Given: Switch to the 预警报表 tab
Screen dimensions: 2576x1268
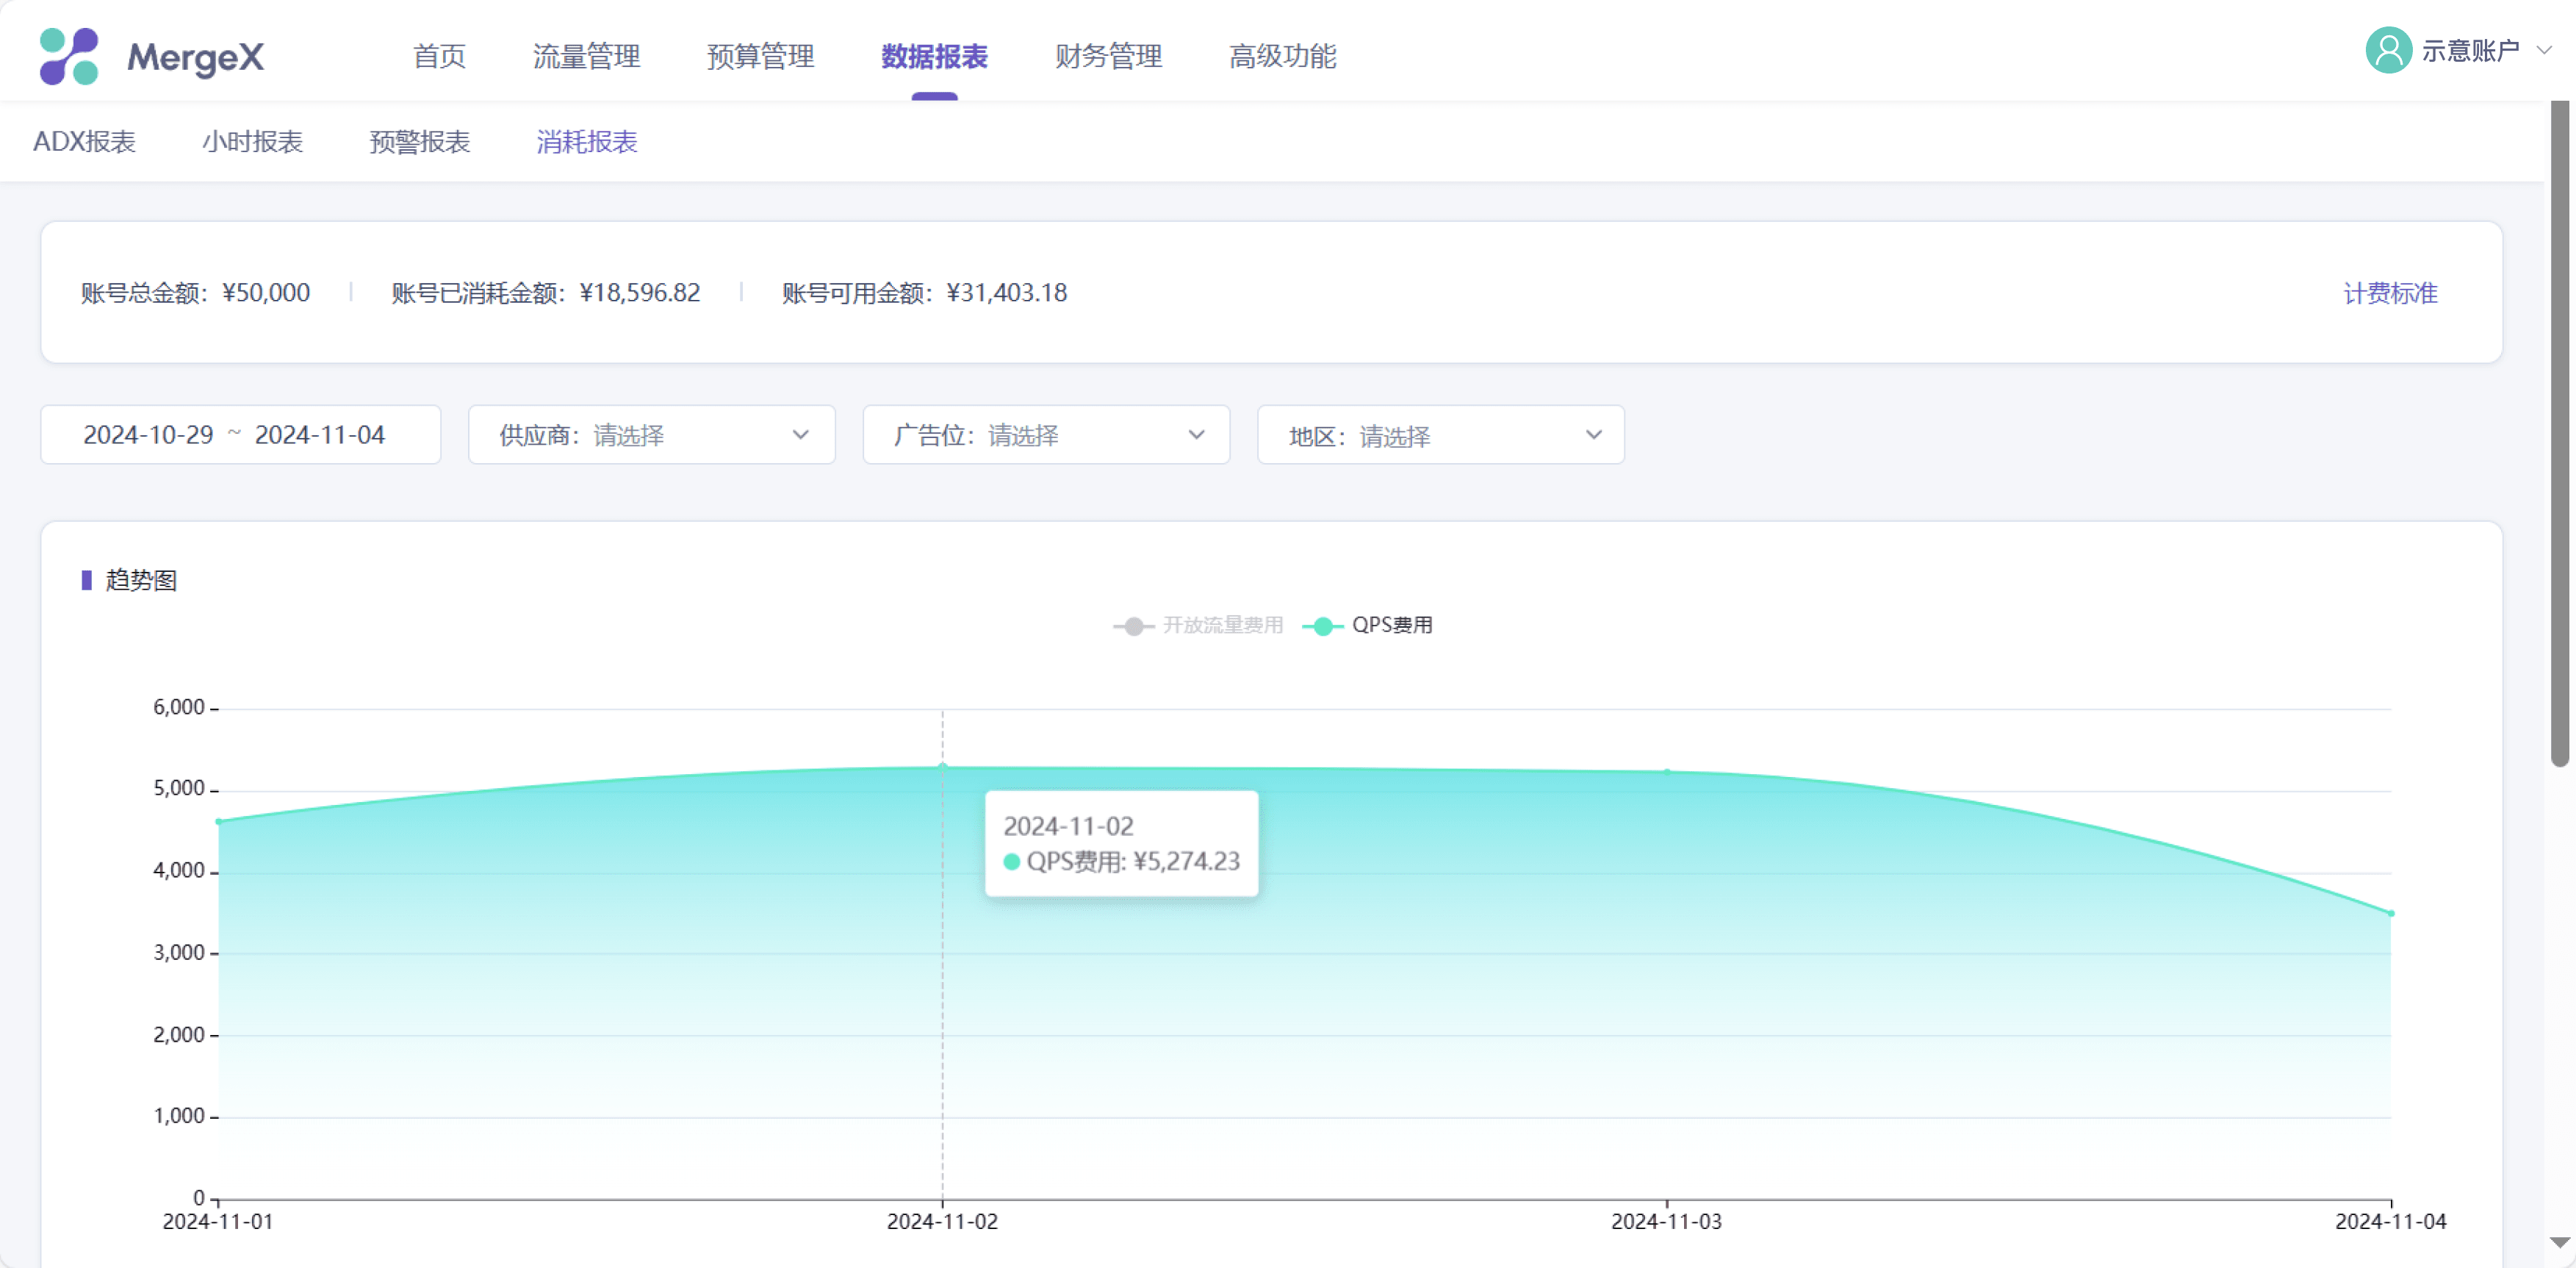Looking at the screenshot, I should (419, 142).
